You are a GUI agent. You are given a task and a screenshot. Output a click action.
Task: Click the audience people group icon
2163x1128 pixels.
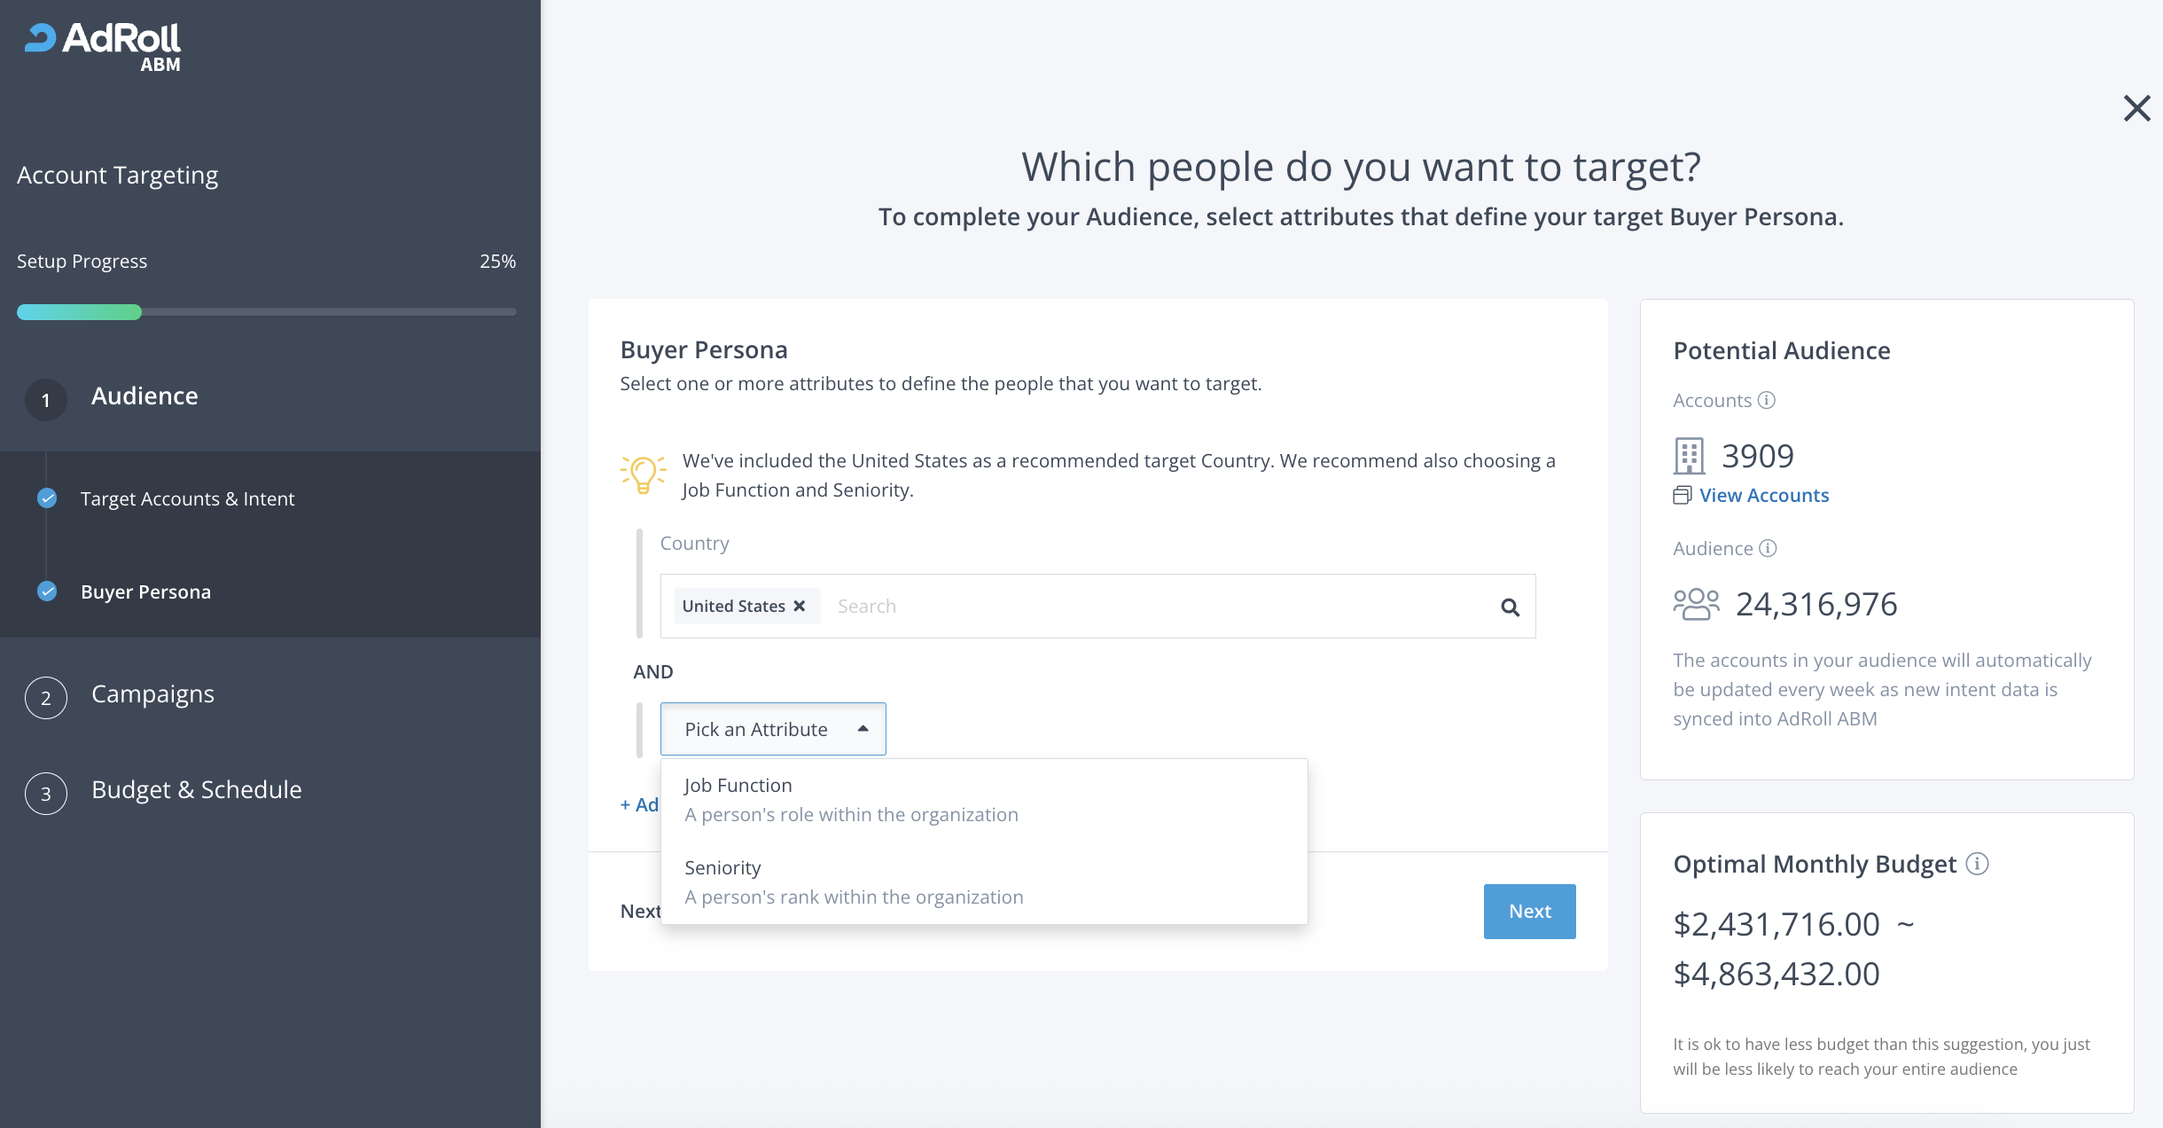tap(1696, 604)
